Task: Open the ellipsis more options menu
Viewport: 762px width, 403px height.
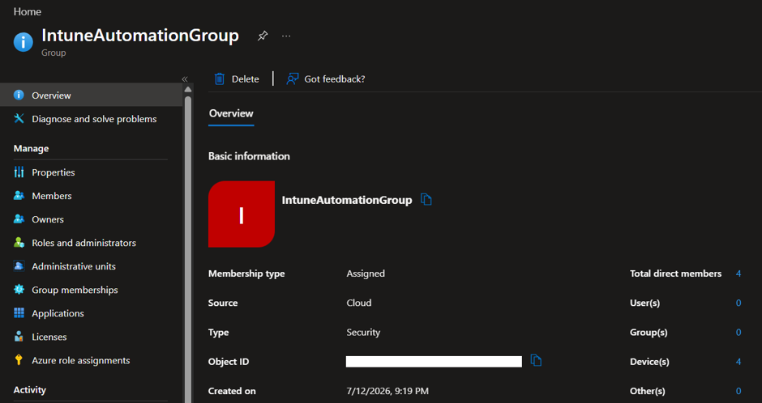Action: pos(286,36)
